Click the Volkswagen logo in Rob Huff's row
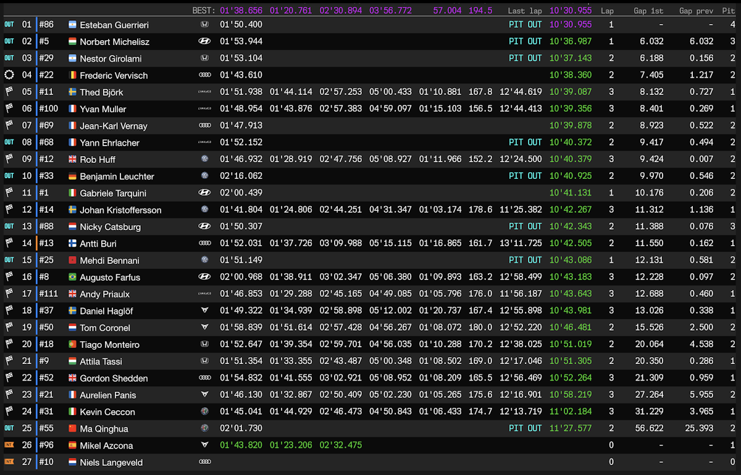The width and height of the screenshot is (741, 475). click(204, 159)
